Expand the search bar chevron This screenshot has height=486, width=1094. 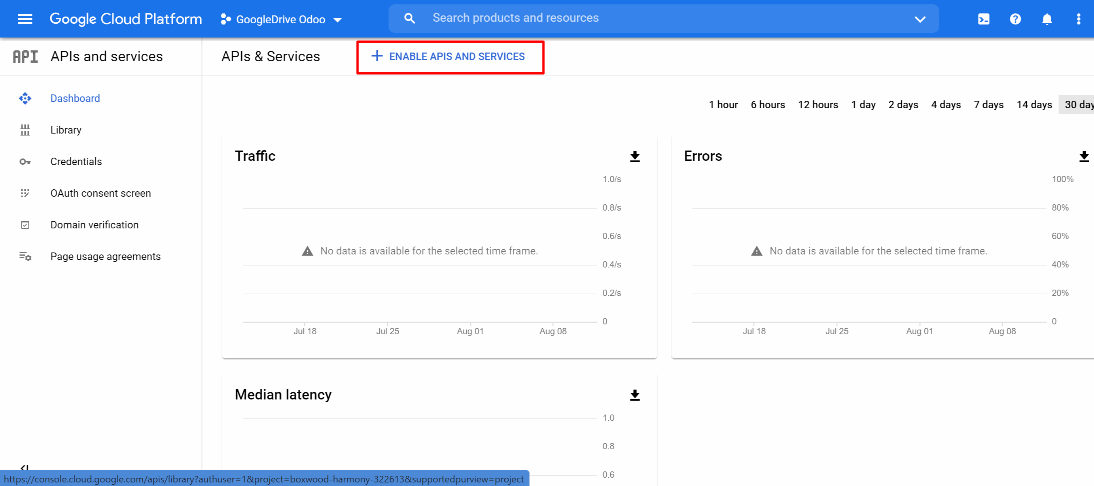920,19
